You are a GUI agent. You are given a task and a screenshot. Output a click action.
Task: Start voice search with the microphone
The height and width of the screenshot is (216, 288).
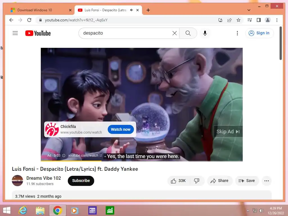205,33
